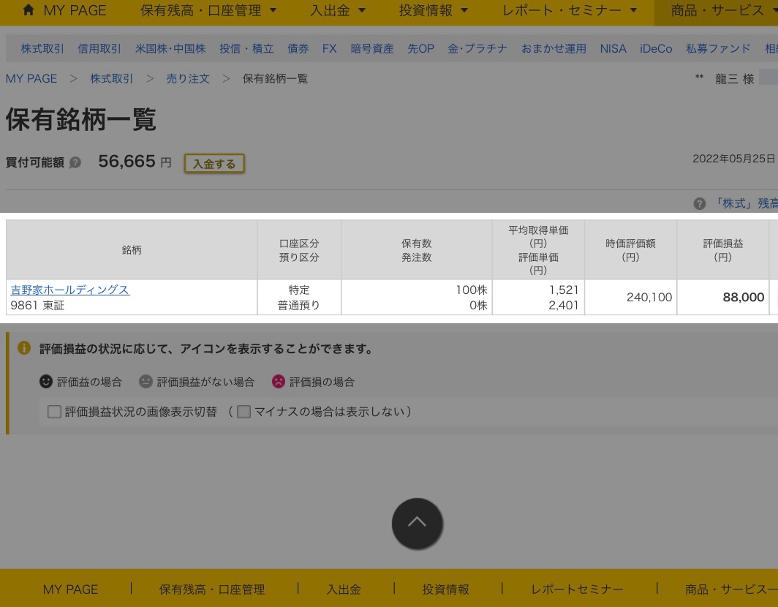This screenshot has height=607, width=778.
Task: Click help icon beside 「株式」残高
Action: click(x=700, y=203)
